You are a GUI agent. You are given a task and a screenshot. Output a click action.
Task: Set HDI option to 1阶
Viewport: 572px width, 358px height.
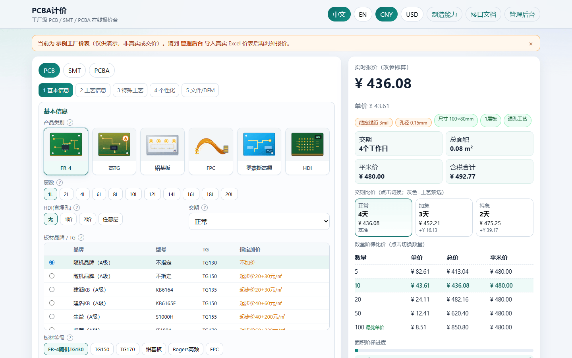tap(68, 219)
